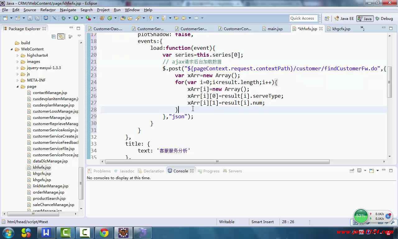Image resolution: width=398 pixels, height=239 pixels.
Task: Collapse All in Package Explorer
Action: tap(54, 36)
